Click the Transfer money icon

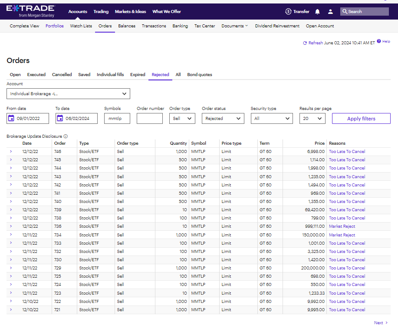tap(288, 11)
